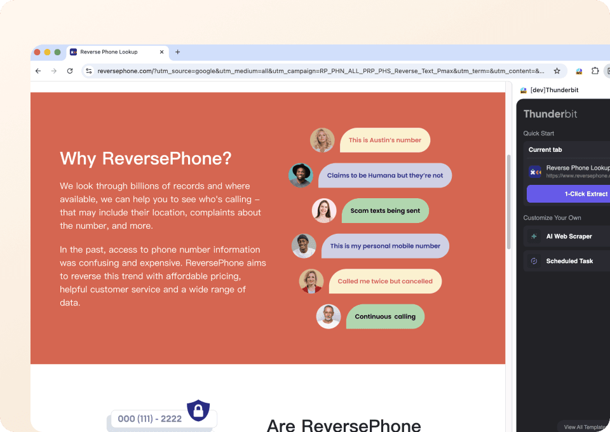The height and width of the screenshot is (432, 610).
Task: Click the browser back arrow
Action: [x=38, y=71]
